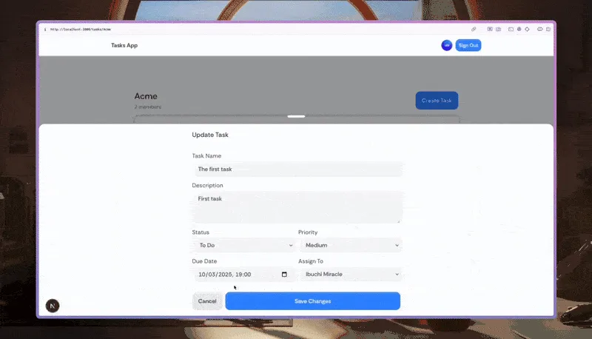Open the Assign To dropdown for Ibuchi Miracle
Viewport: 592px width, 339px height.
click(349, 275)
